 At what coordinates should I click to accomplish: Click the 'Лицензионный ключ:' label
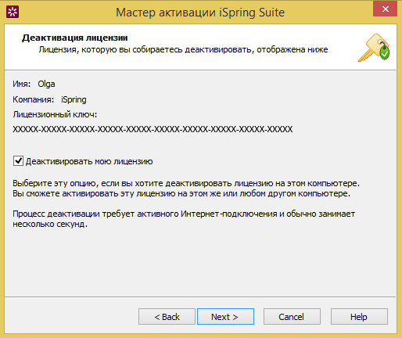tap(55, 114)
